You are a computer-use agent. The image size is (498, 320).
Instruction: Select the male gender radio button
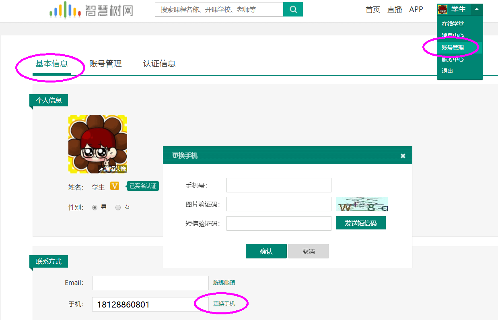pos(95,208)
